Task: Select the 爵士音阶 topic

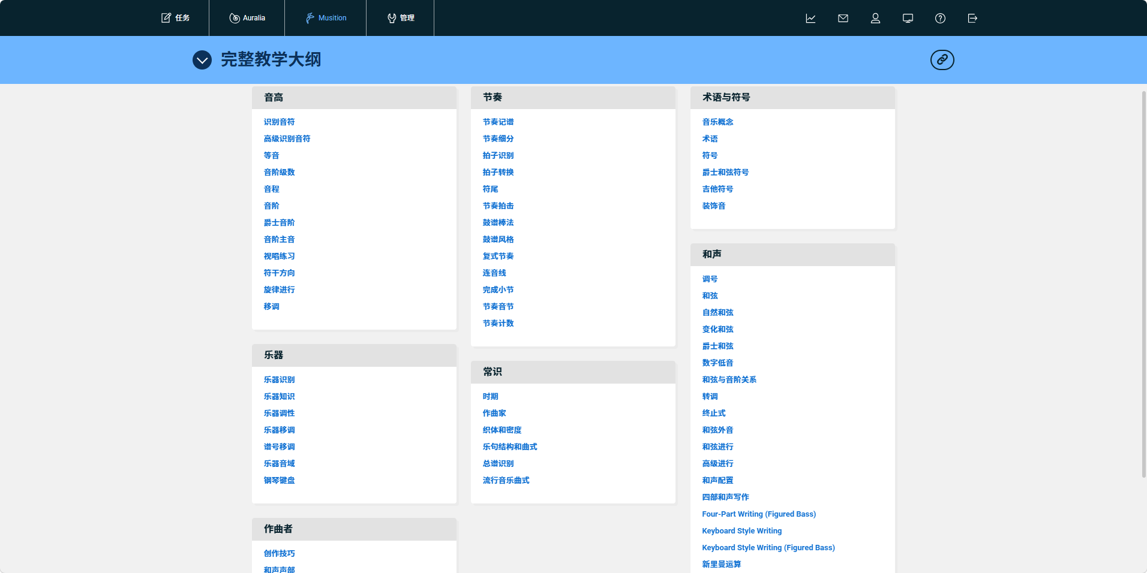Action: click(279, 222)
